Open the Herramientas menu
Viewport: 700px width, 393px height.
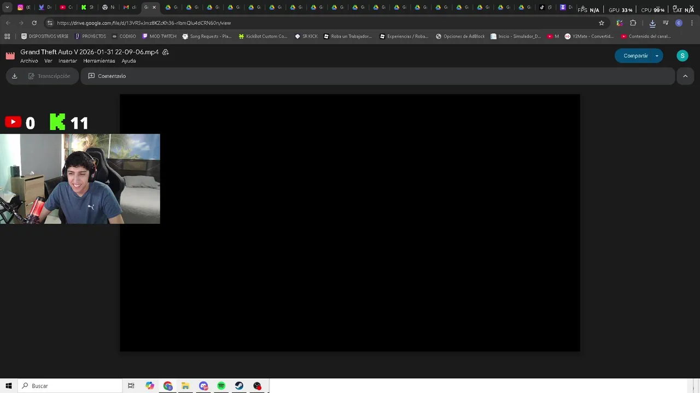pos(99,61)
